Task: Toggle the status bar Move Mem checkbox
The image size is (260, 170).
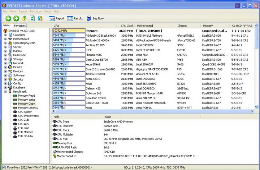Action: pos(4,167)
